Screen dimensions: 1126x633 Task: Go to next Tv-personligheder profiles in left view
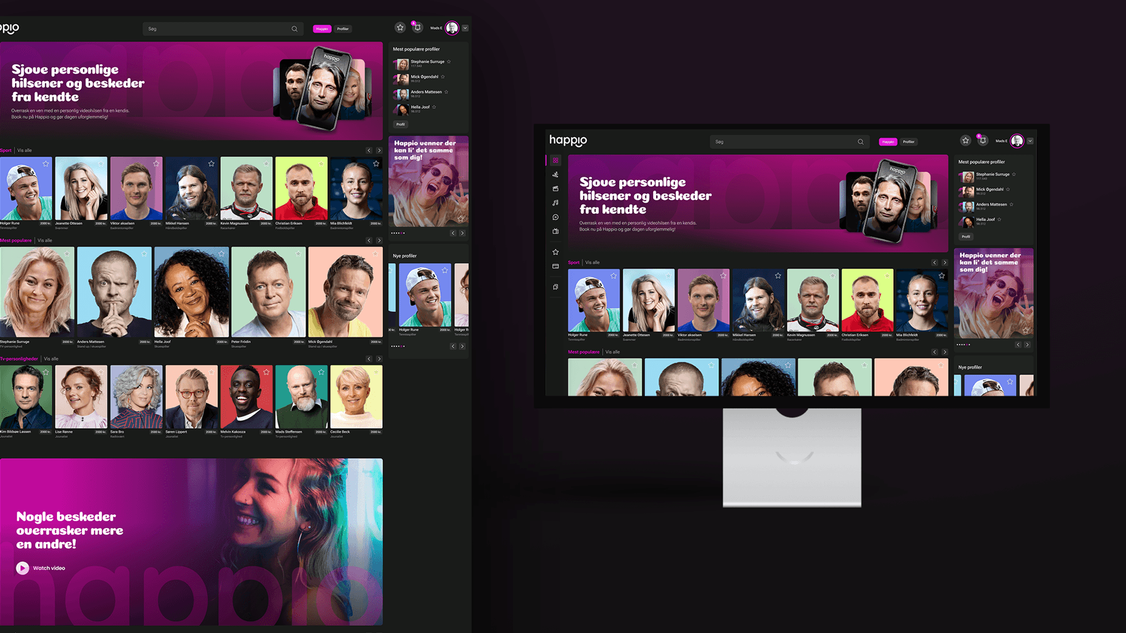pos(379,359)
